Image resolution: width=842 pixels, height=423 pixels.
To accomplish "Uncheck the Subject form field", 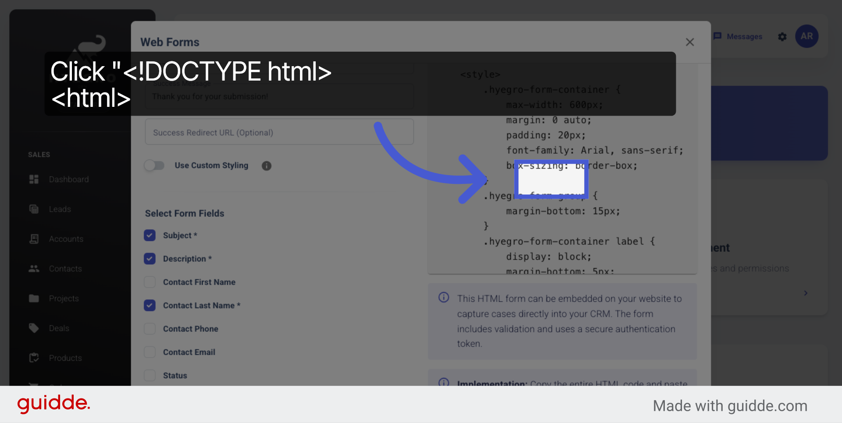I will pos(150,235).
